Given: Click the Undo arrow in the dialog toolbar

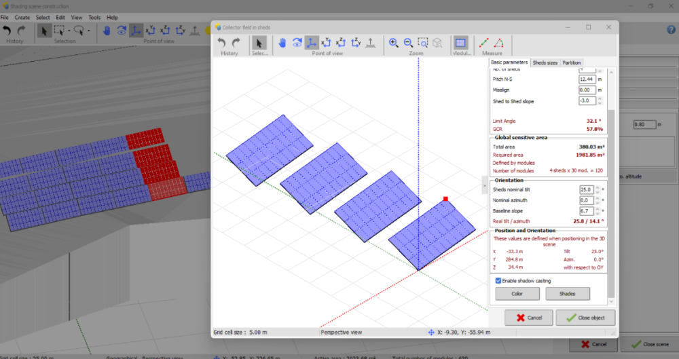Looking at the screenshot, I should 223,43.
